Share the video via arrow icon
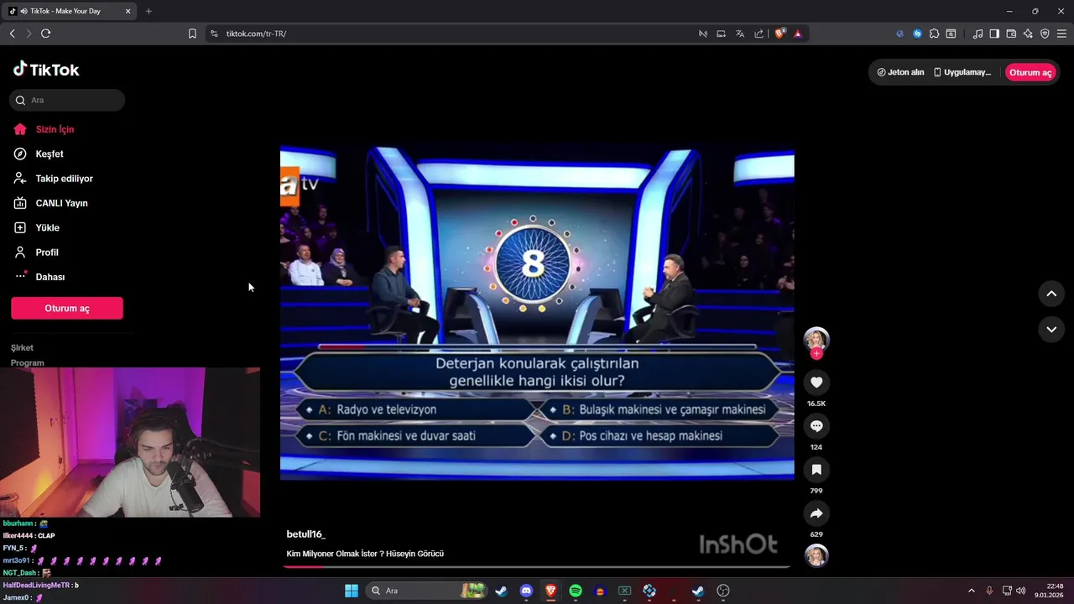 tap(816, 513)
